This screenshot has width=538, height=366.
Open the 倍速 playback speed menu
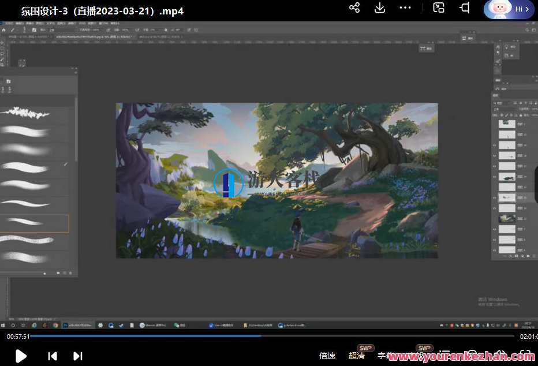[x=327, y=356]
